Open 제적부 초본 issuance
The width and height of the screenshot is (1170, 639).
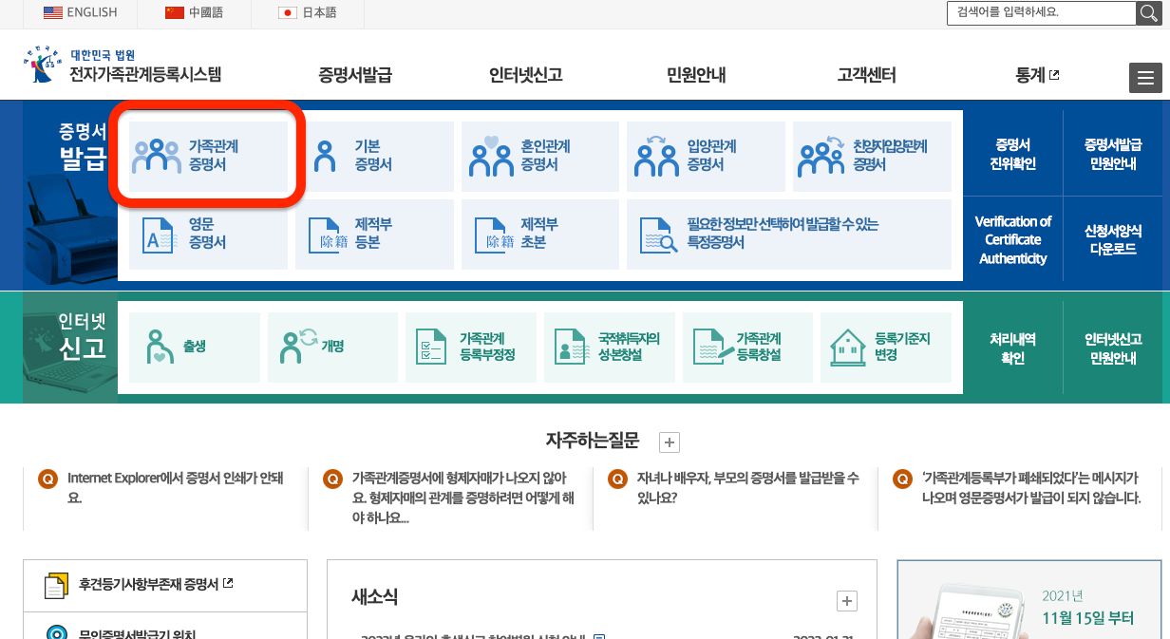point(490,235)
